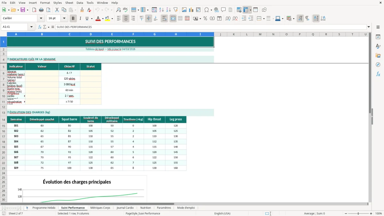384x216 pixels.
Task: Toggle Print Preview
Action: coord(48,10)
